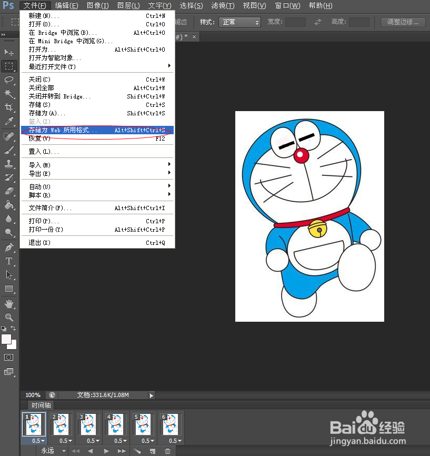Swap foreground and background colors
430x456 pixels.
(13, 328)
